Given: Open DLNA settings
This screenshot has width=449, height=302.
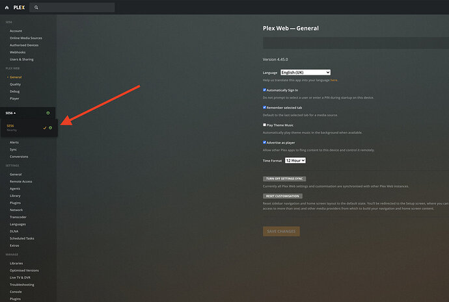Looking at the screenshot, I should coord(14,231).
